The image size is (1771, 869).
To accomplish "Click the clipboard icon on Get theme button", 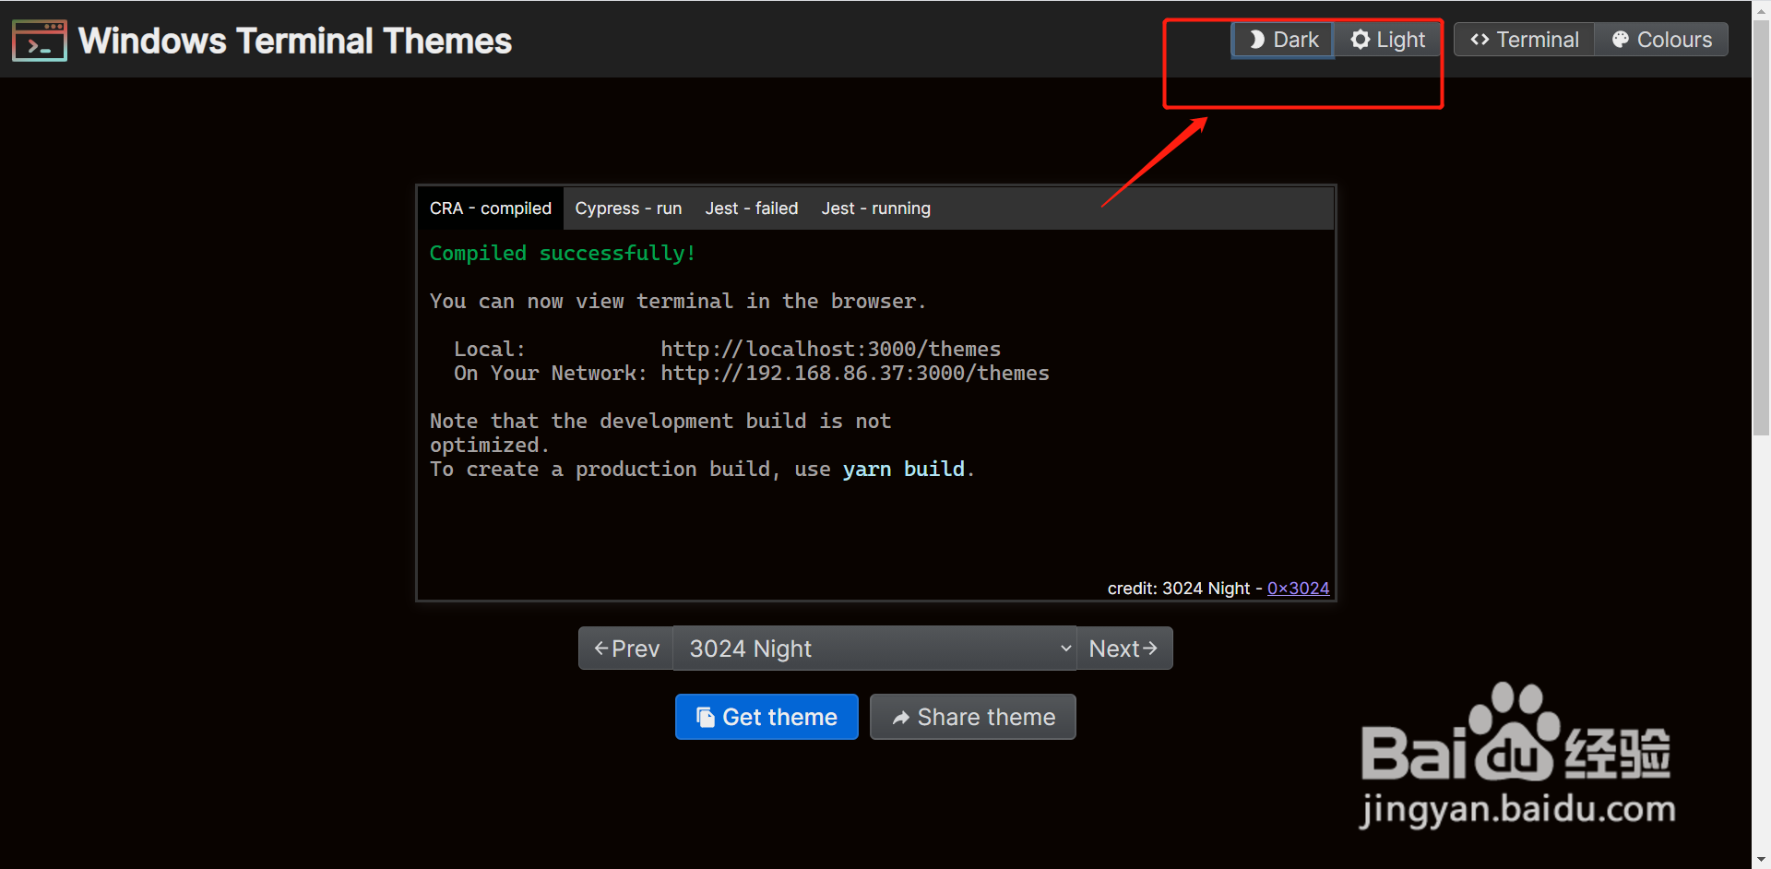I will pyautogui.click(x=705, y=717).
